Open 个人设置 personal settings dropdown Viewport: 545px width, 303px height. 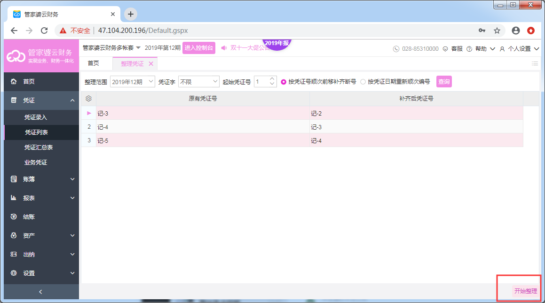click(519, 49)
